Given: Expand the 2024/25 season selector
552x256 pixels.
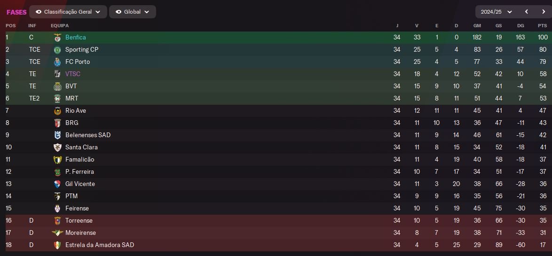Looking at the screenshot, I should [x=496, y=12].
